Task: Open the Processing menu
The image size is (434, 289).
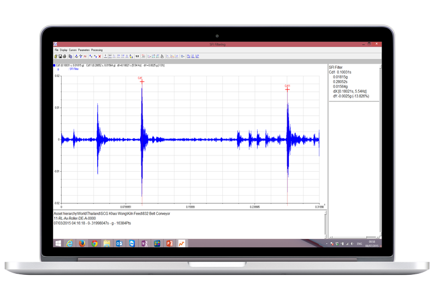Action: coord(97,50)
